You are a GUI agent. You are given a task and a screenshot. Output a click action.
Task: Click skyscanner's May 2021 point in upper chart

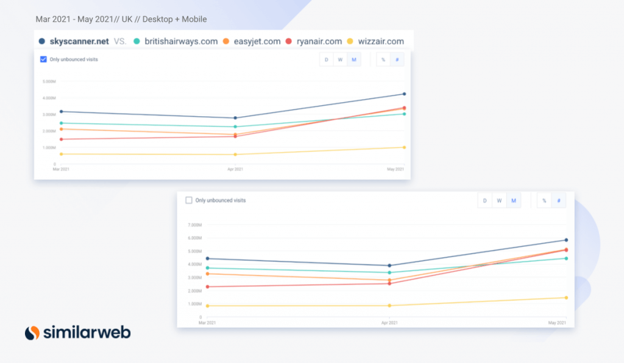point(405,94)
